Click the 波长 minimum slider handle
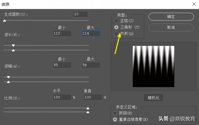The height and width of the screenshot is (125, 199). [x=13, y=45]
